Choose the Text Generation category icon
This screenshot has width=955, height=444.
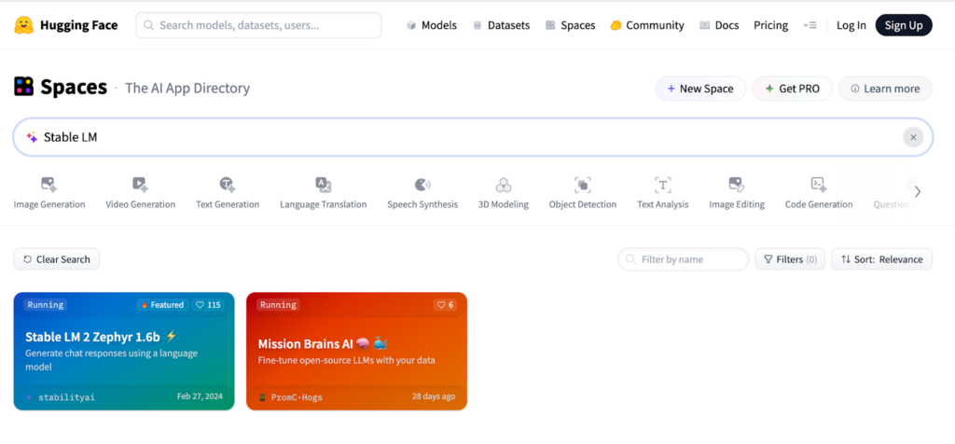[227, 185]
